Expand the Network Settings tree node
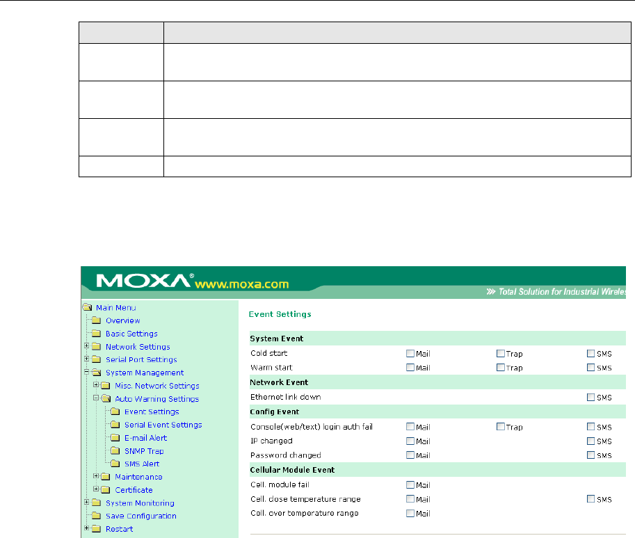This screenshot has width=635, height=538. click(x=87, y=345)
